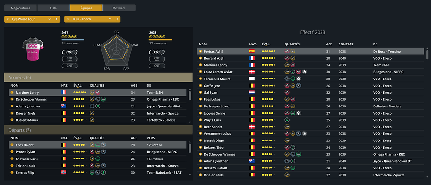431x185 pixels.
Task: Click the VOO team jersey image
Action: tap(33, 47)
